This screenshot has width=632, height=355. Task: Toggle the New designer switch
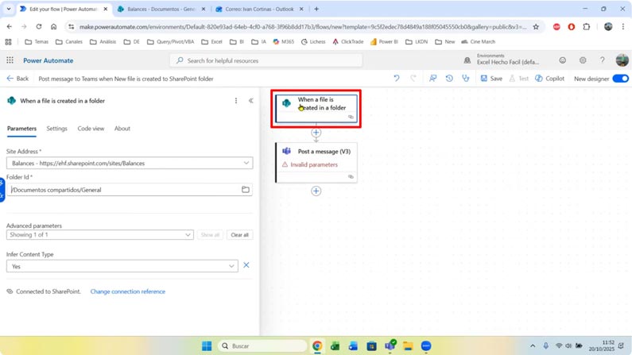click(620, 79)
